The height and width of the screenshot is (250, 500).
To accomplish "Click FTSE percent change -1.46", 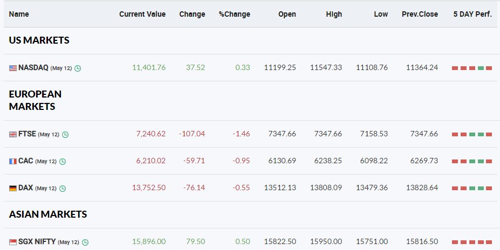I will click(242, 134).
